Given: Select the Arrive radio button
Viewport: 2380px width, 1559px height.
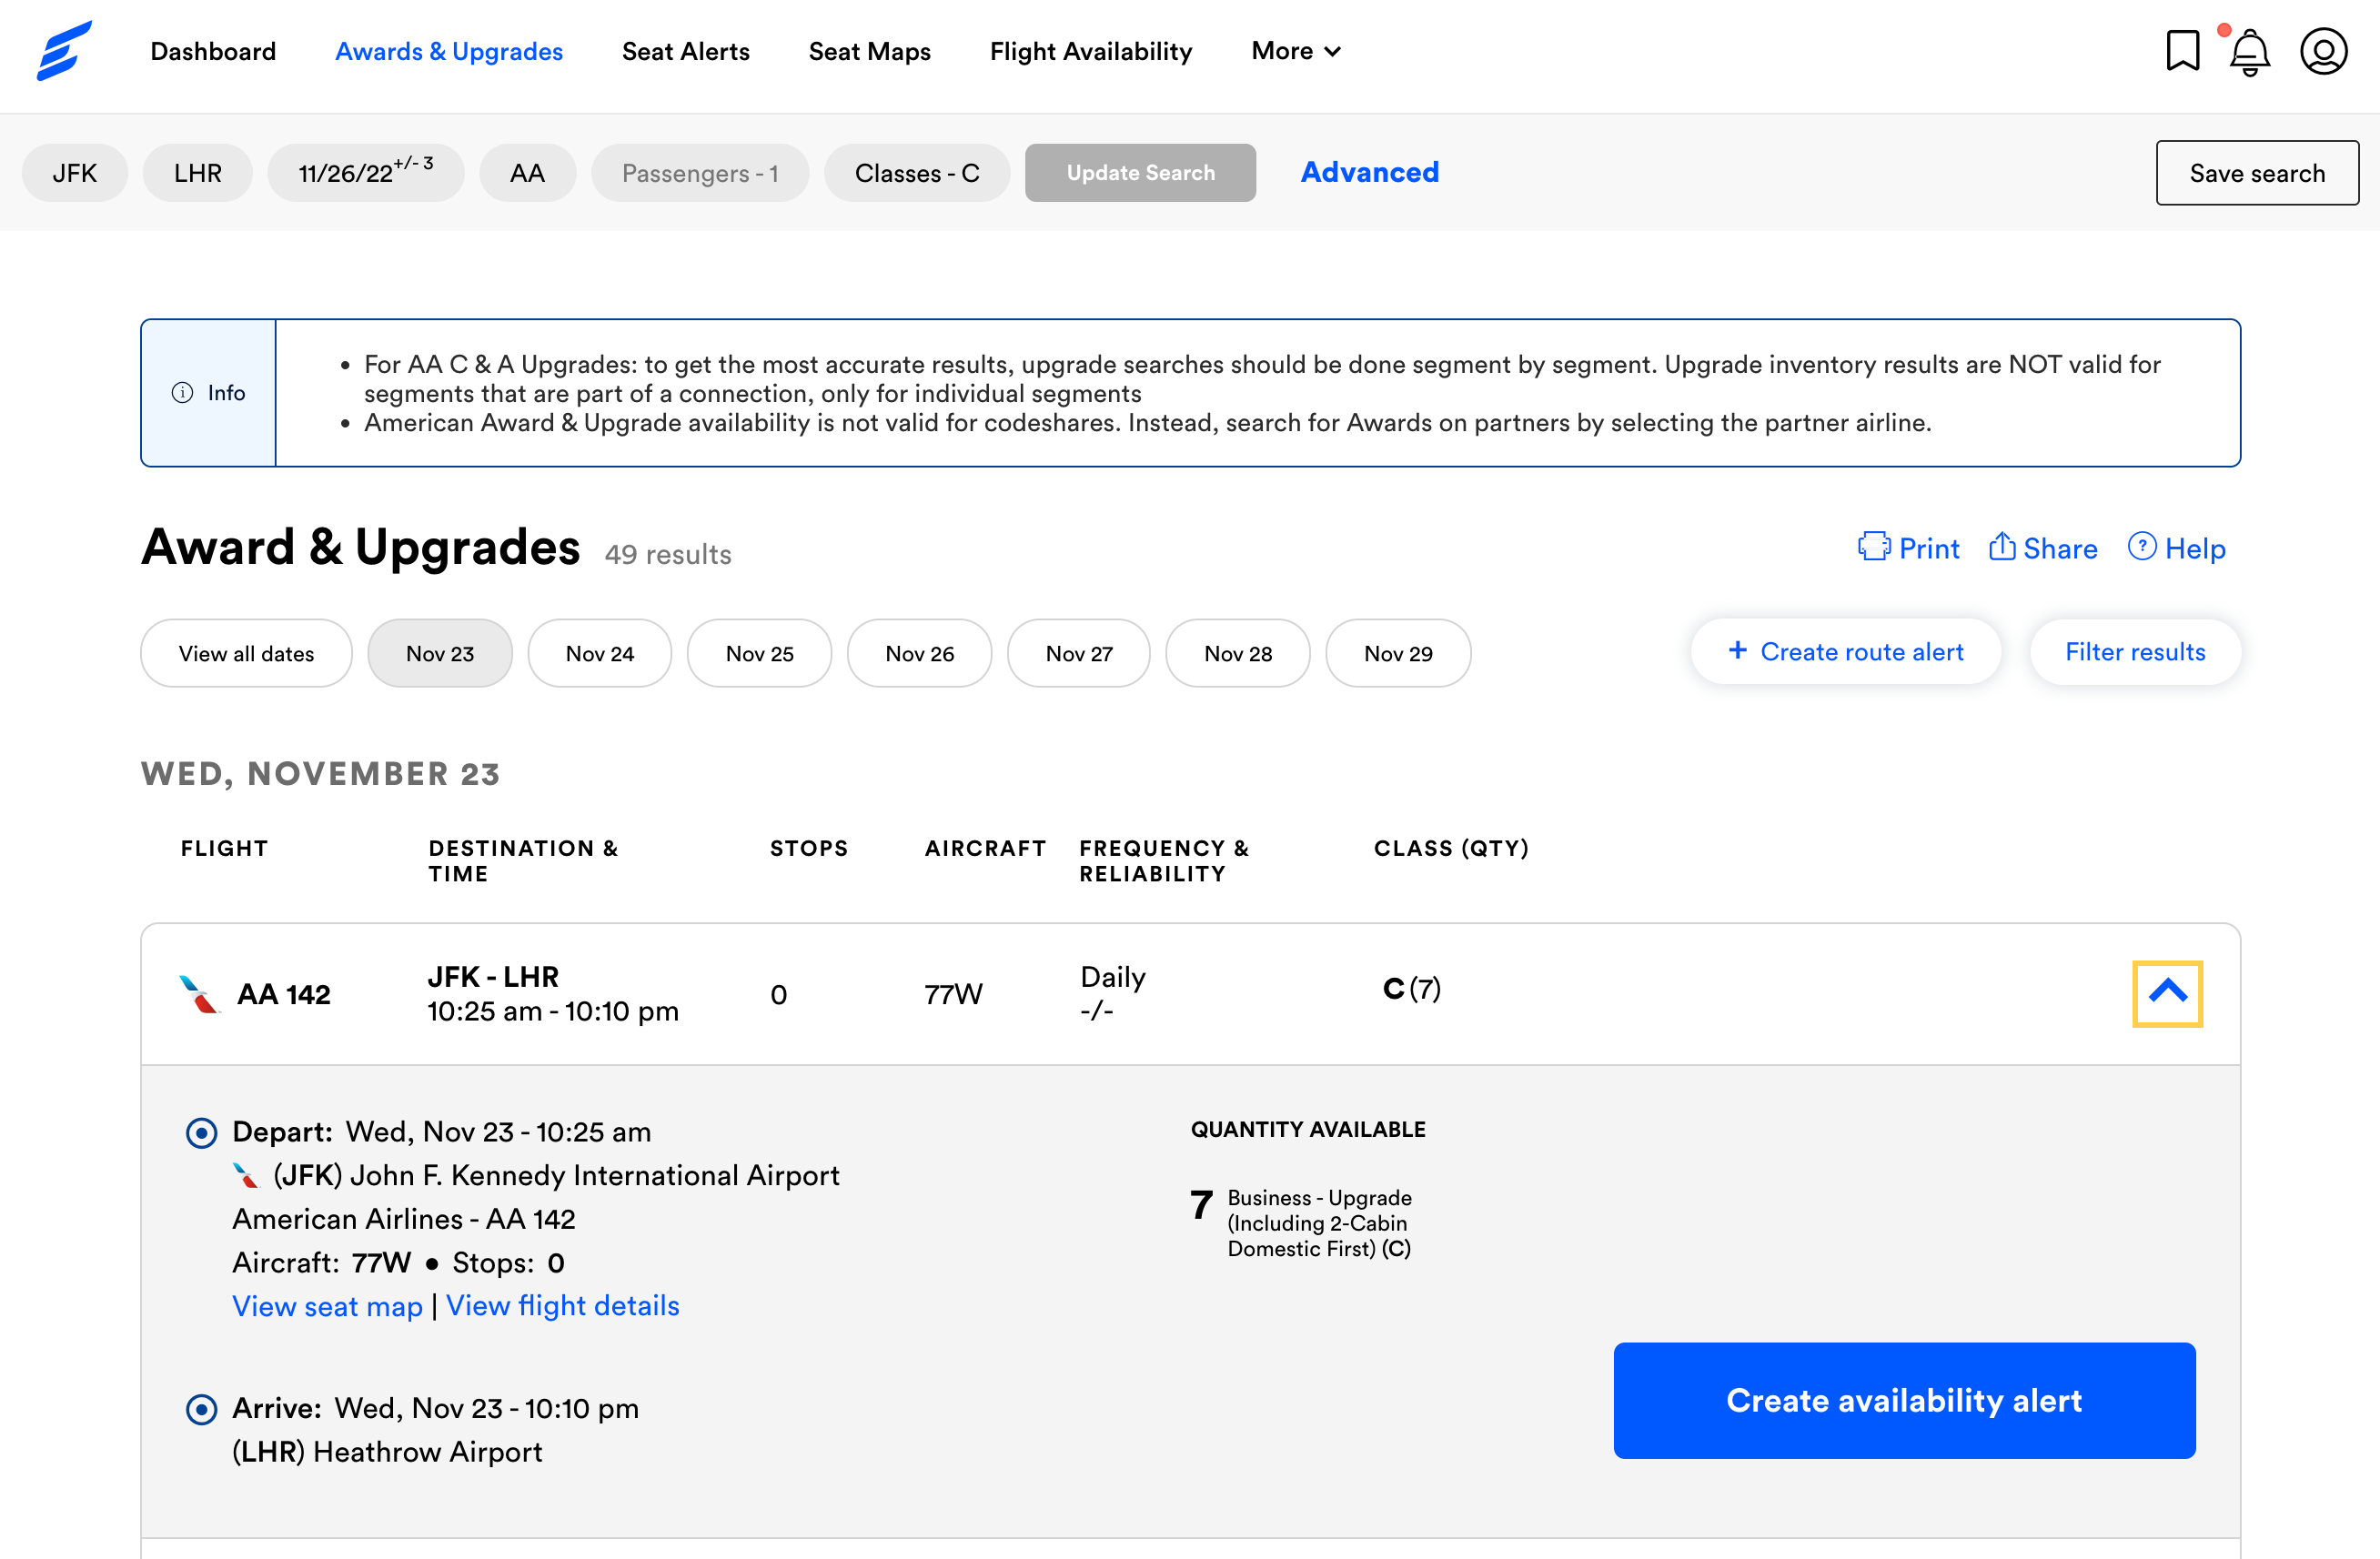Looking at the screenshot, I should tap(201, 1409).
